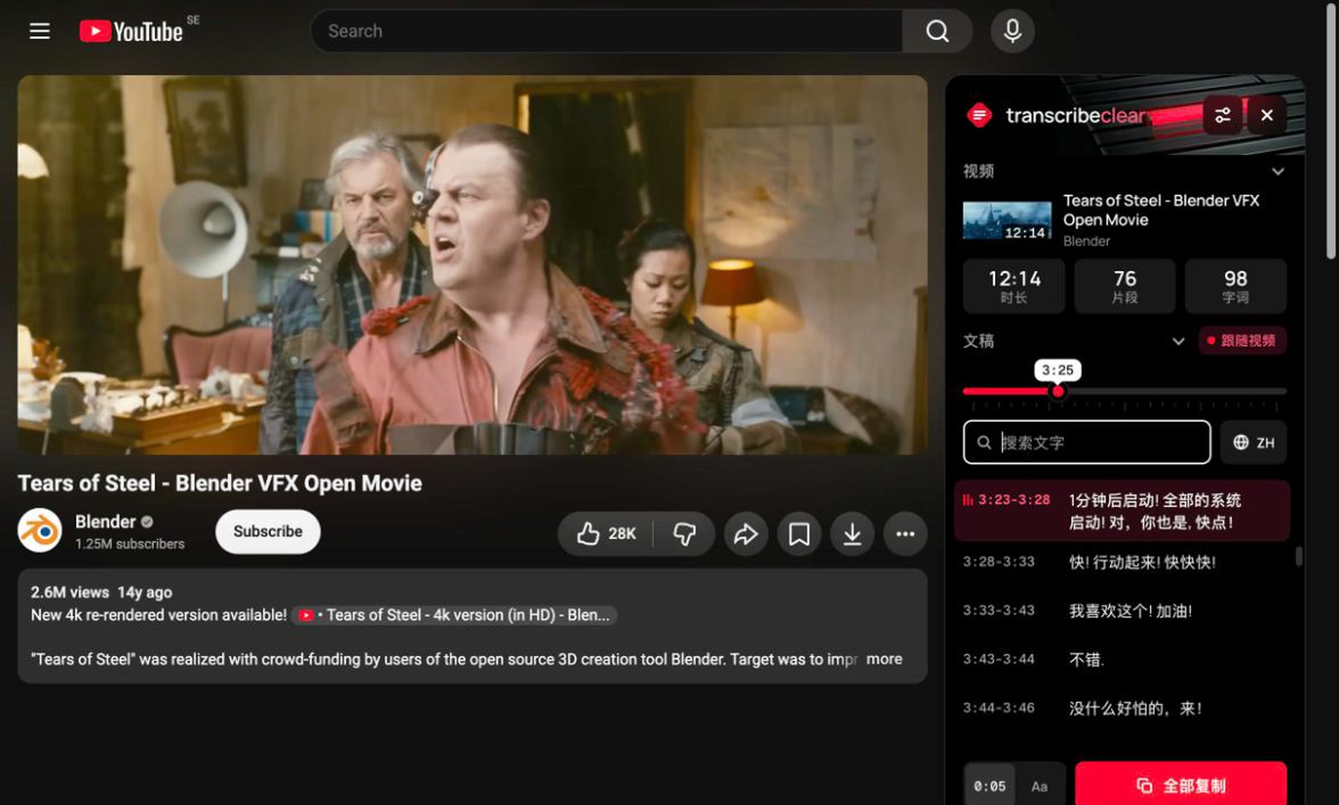Subscribe to the Blender channel

click(268, 531)
